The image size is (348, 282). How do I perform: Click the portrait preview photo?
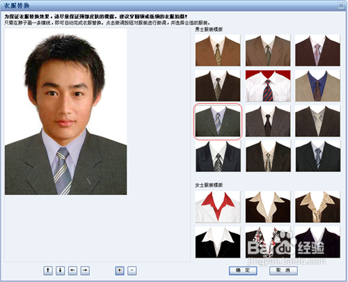click(x=66, y=111)
